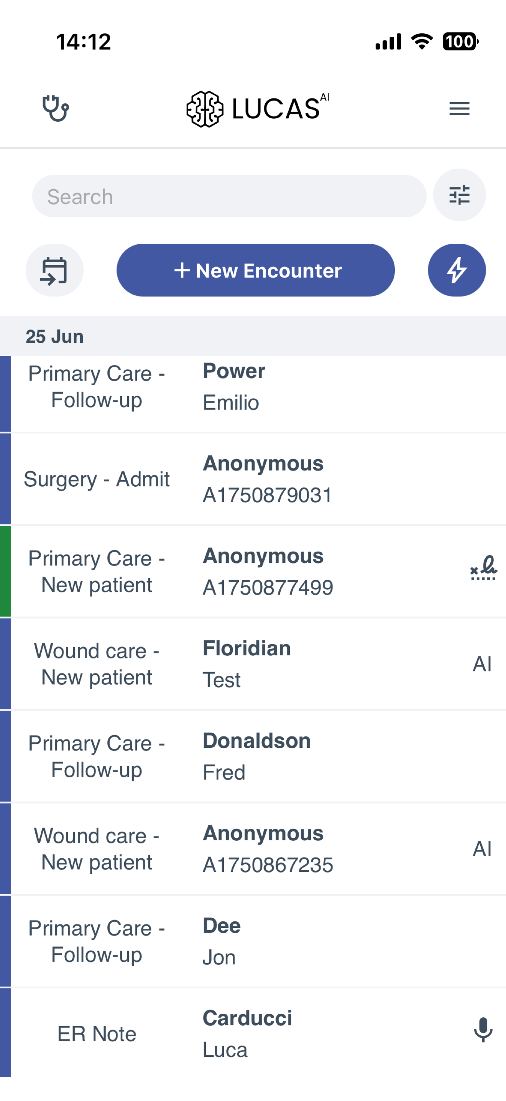Image resolution: width=506 pixels, height=1101 pixels.
Task: Tap the Wi-Fi status icon
Action: (x=422, y=41)
